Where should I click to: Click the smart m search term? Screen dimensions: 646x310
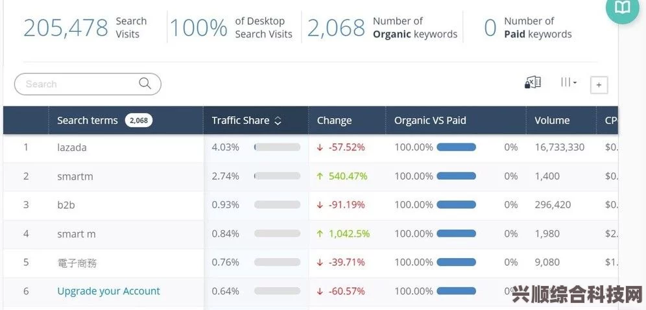coord(77,234)
